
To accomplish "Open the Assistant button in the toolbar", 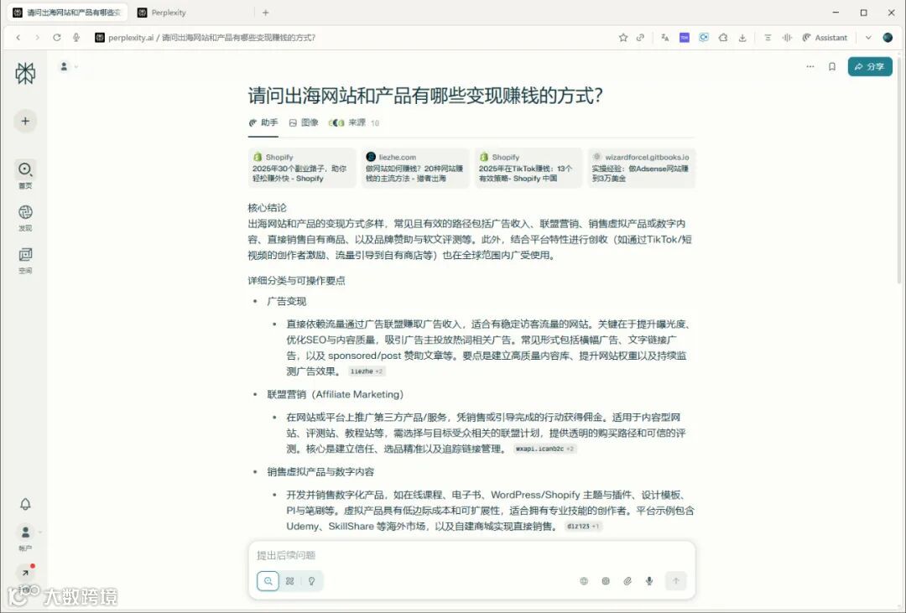I will [x=825, y=38].
